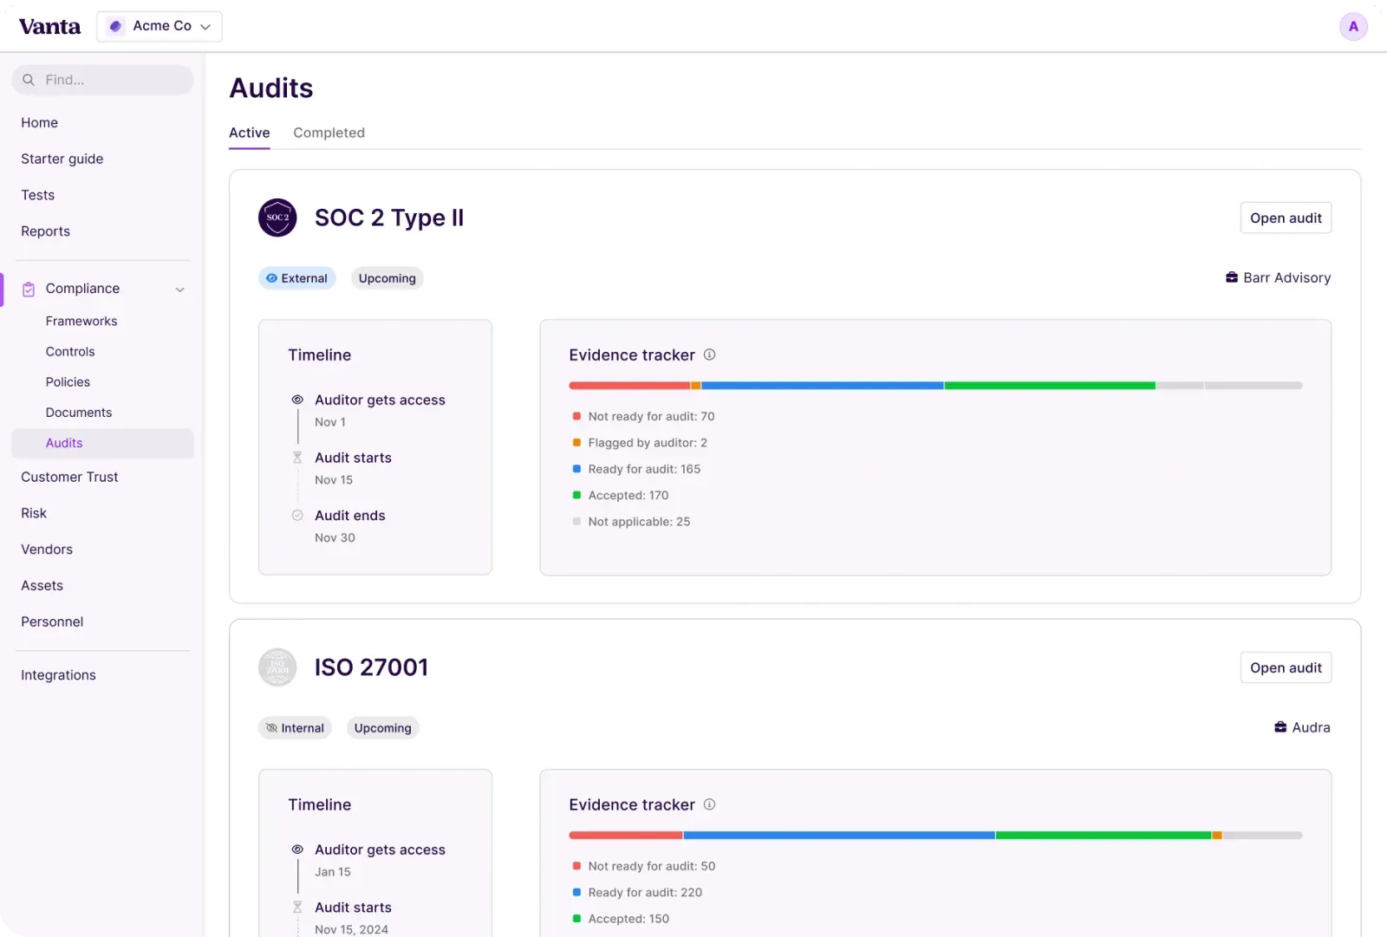Click the SOC 2 Type II badge icon
The height and width of the screenshot is (937, 1387).
click(277, 218)
